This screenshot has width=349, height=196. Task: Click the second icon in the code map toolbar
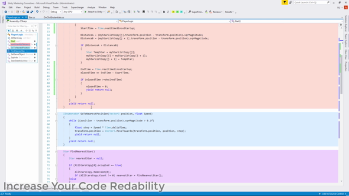(x=13, y=30)
